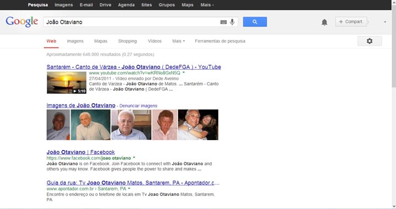Expand the Mais dropdown under search tabs
The height and width of the screenshot is (209, 396).
(x=179, y=41)
